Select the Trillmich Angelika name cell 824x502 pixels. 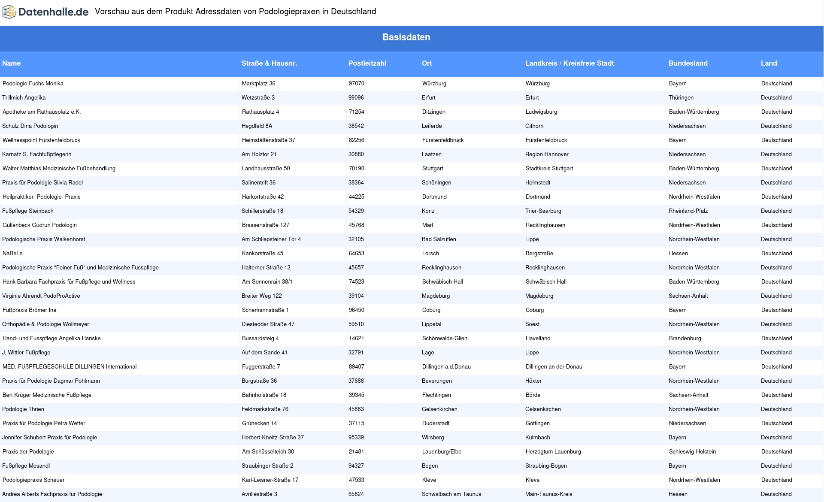point(24,98)
